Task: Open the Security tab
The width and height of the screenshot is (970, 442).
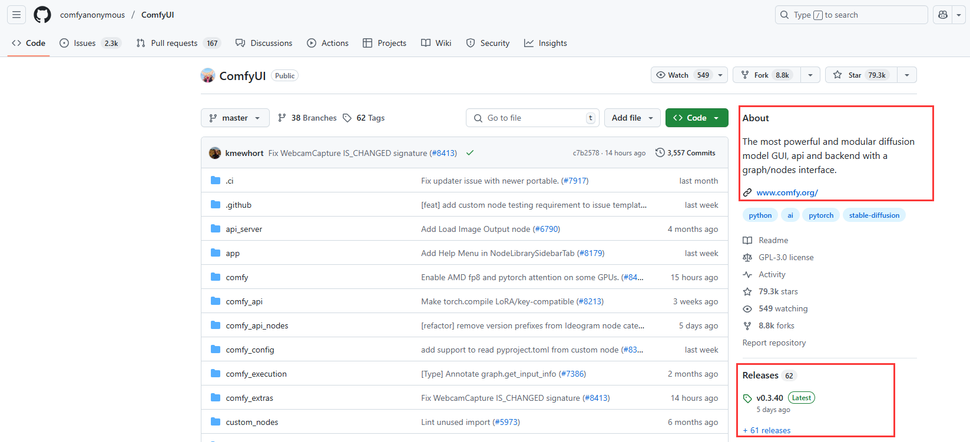Action: (x=488, y=43)
